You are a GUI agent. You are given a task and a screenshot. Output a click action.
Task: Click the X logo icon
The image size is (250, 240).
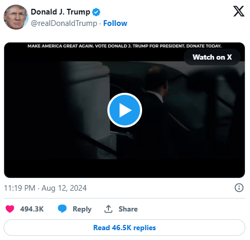[239, 11]
